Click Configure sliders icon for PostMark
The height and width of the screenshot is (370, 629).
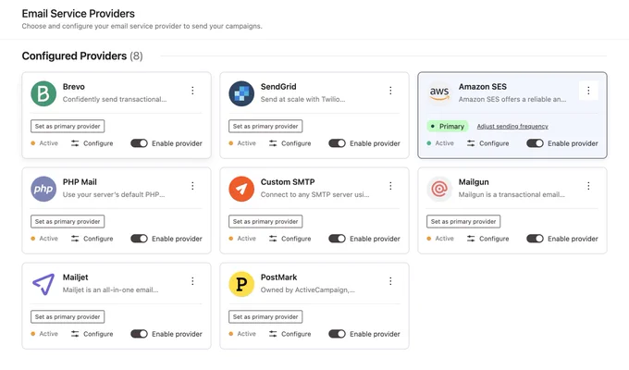[x=273, y=334]
